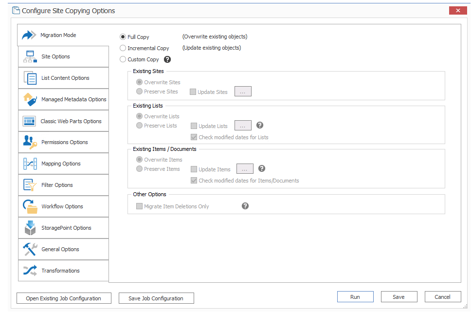Select the Incremental Copy radio button
Image resolution: width=471 pixels, height=312 pixels.
[x=123, y=48]
